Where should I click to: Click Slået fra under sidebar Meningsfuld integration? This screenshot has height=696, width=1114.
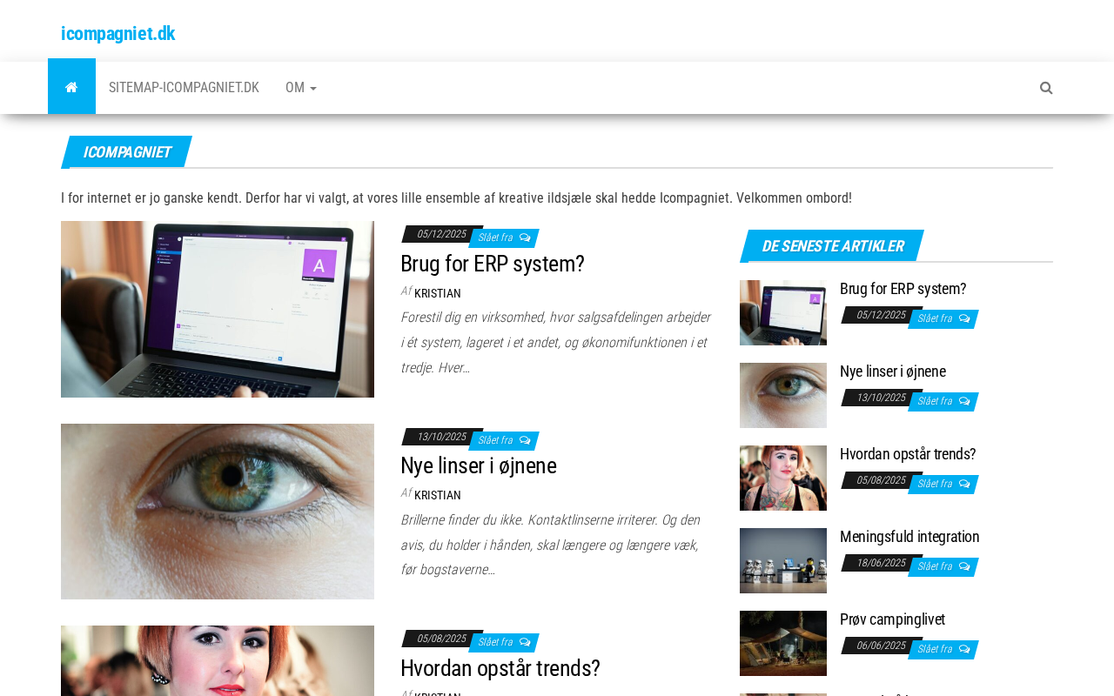pyautogui.click(x=935, y=566)
